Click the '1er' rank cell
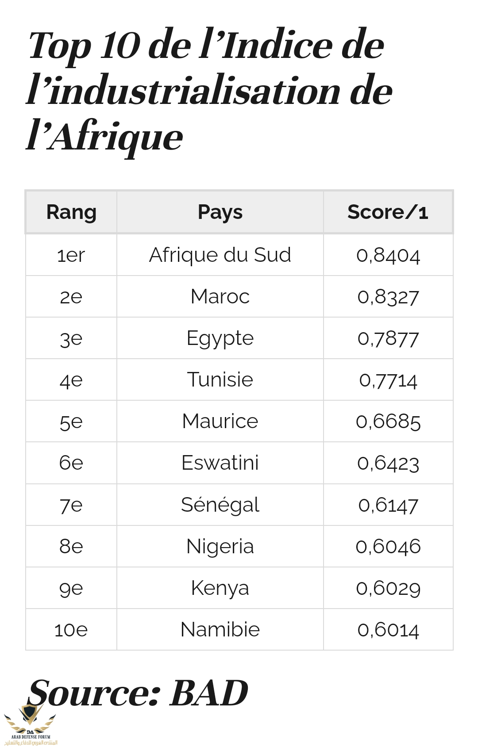The height and width of the screenshot is (747, 478). (71, 255)
